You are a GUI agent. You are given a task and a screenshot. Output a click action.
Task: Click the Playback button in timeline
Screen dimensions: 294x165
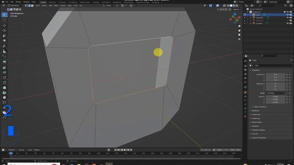[x=12, y=150]
